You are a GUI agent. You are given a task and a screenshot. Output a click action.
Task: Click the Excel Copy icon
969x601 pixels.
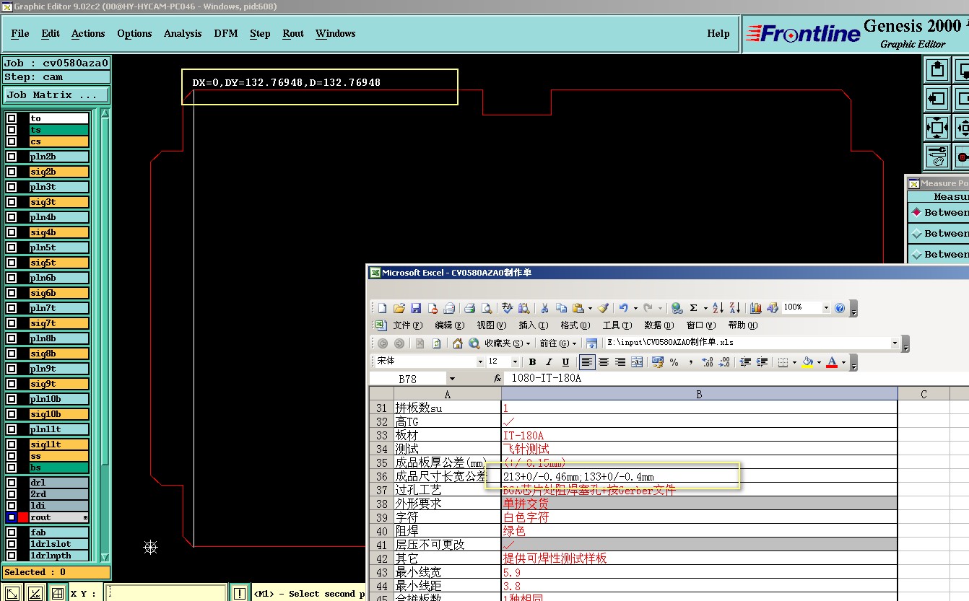[x=562, y=308]
